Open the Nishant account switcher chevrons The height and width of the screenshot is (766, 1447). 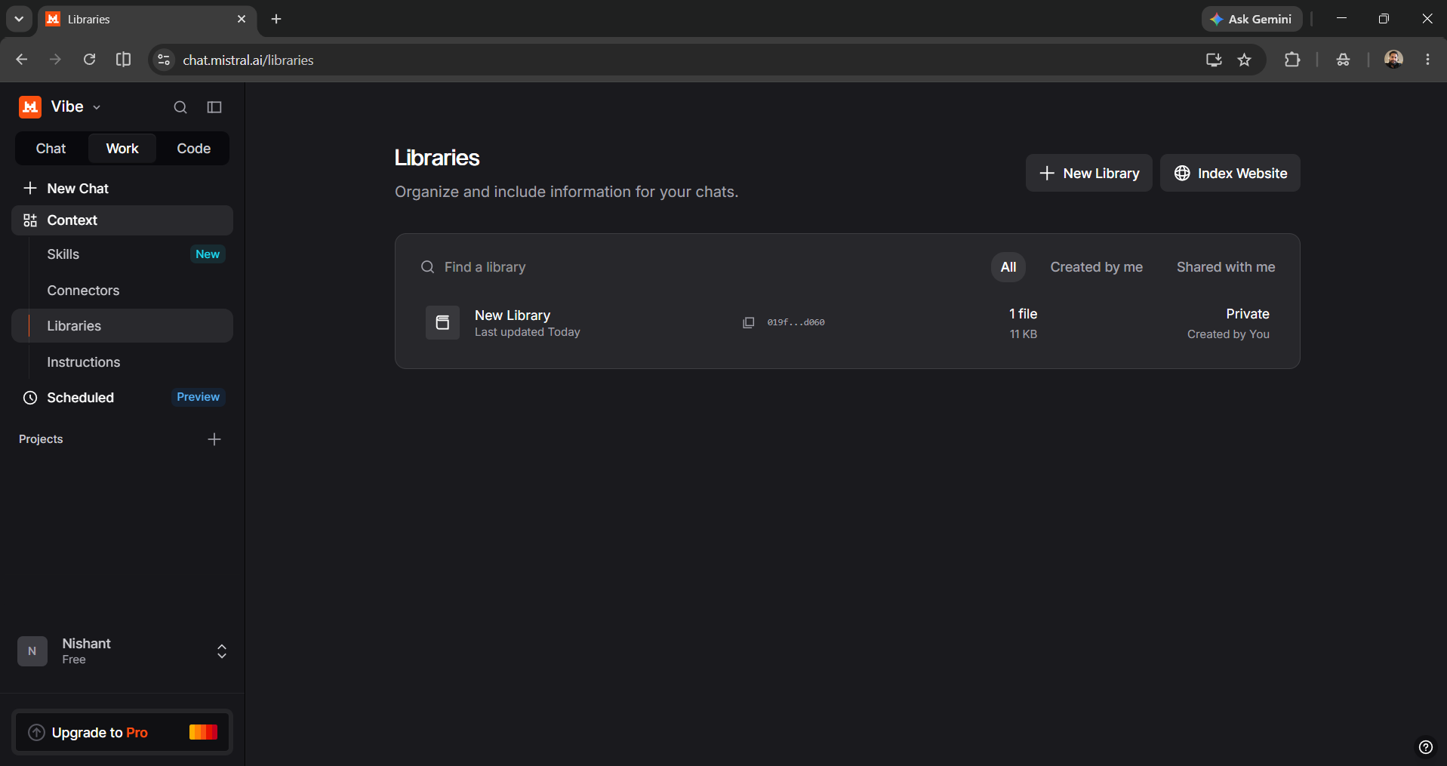tap(222, 651)
